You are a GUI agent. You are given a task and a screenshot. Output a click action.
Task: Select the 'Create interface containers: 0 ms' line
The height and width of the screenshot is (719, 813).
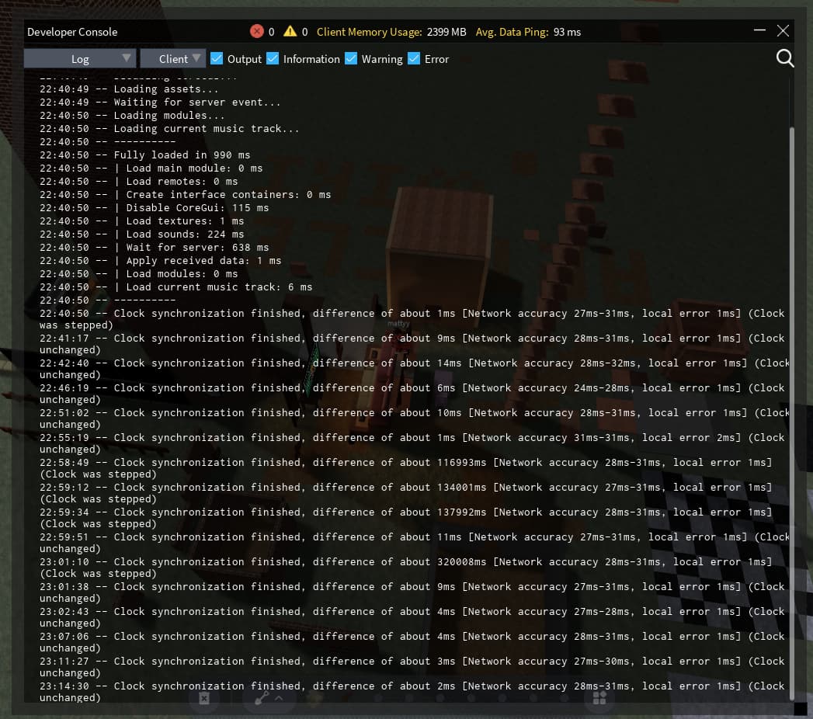tap(185, 194)
